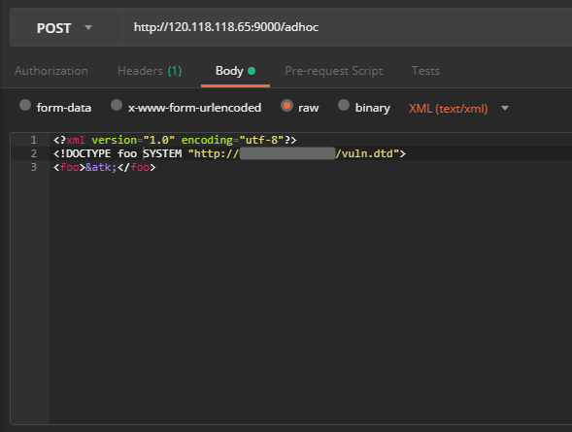572x432 pixels.
Task: Choose the x-www-form-urlencoded radio option
Action: coord(117,106)
